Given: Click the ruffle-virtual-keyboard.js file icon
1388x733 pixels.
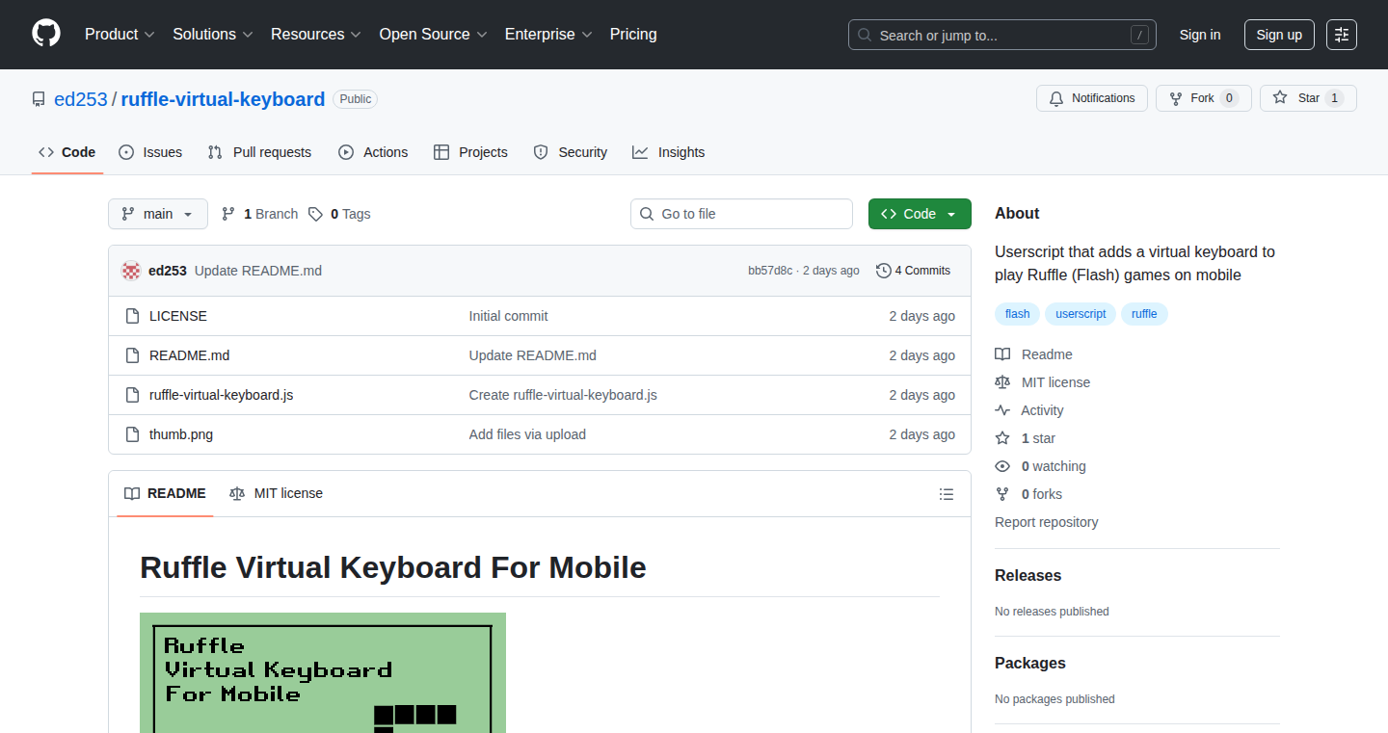Looking at the screenshot, I should 133,395.
